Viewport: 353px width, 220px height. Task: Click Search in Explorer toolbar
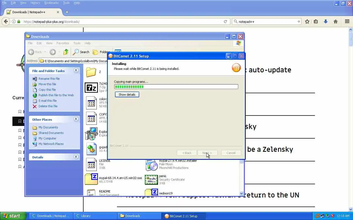(x=81, y=52)
